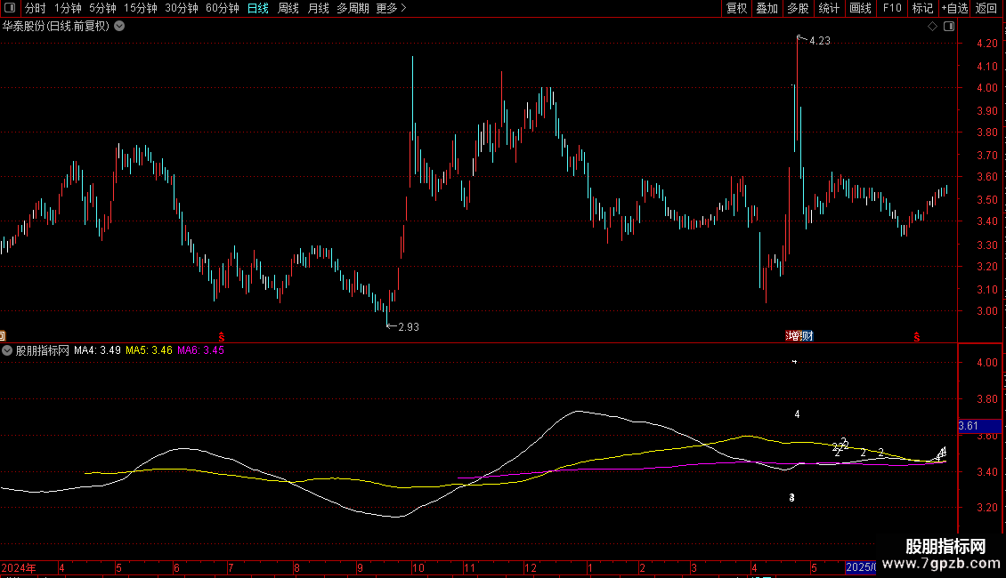Click the 3.50 price axis label
The image size is (1006, 578).
click(986, 200)
